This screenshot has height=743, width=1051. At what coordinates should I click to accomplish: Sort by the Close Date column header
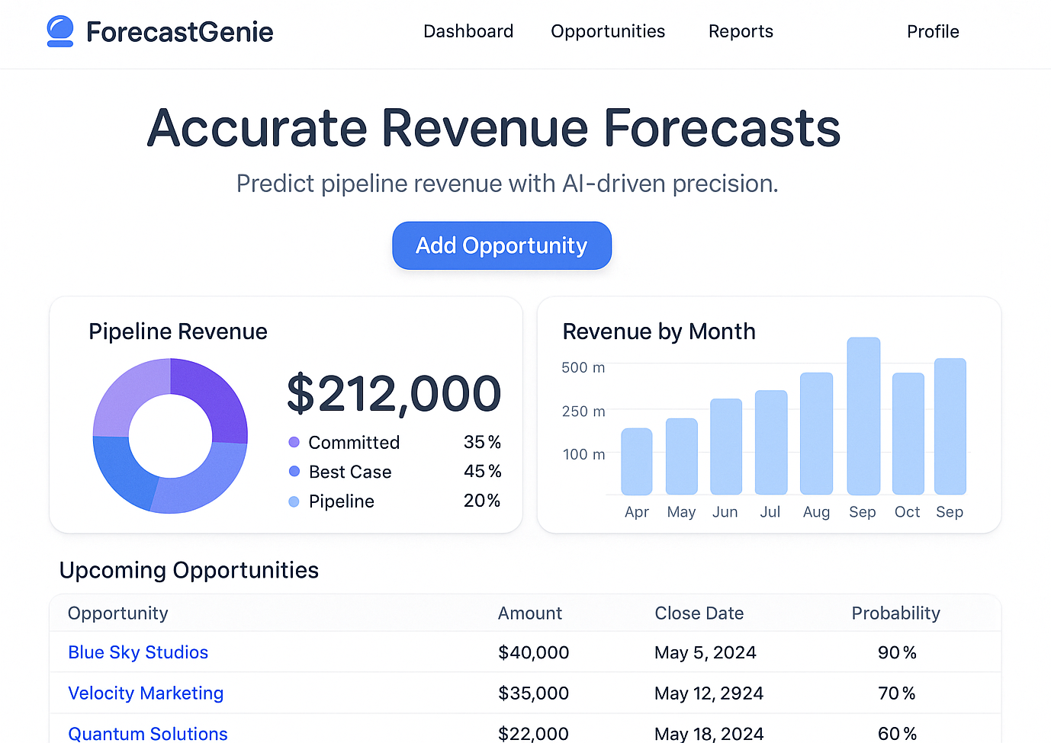[x=699, y=613]
